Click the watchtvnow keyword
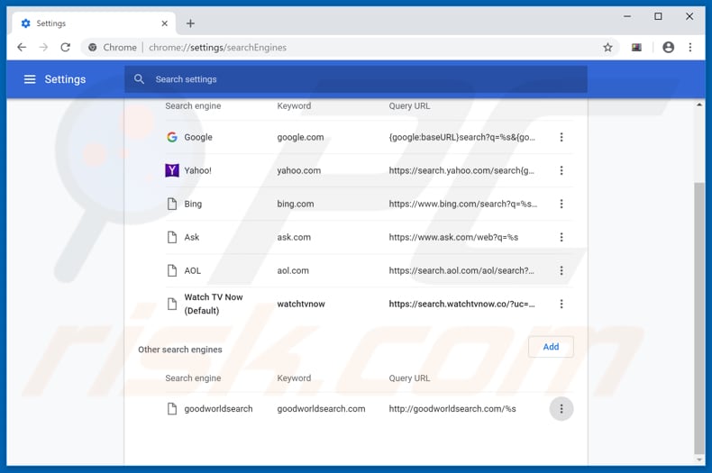 pyautogui.click(x=301, y=304)
